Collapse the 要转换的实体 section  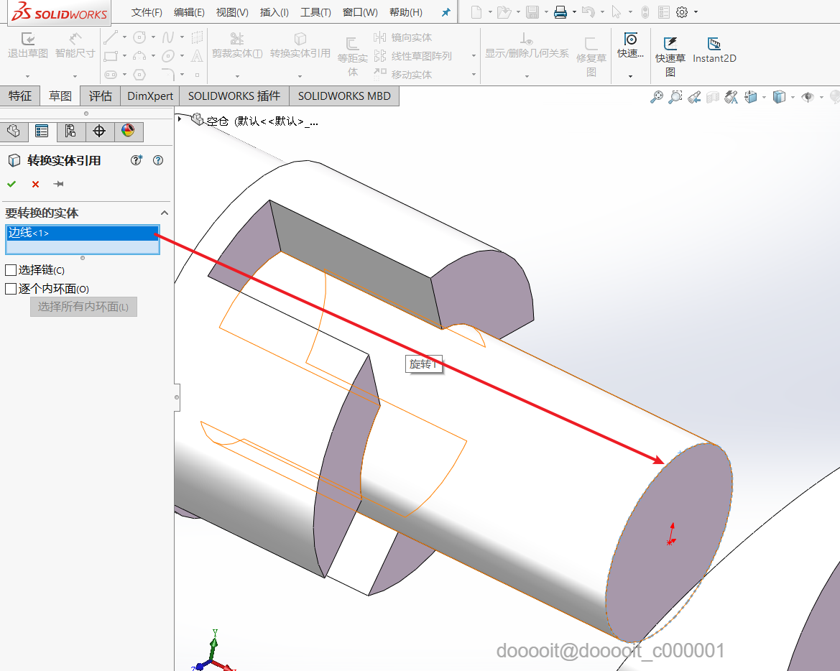pyautogui.click(x=165, y=213)
